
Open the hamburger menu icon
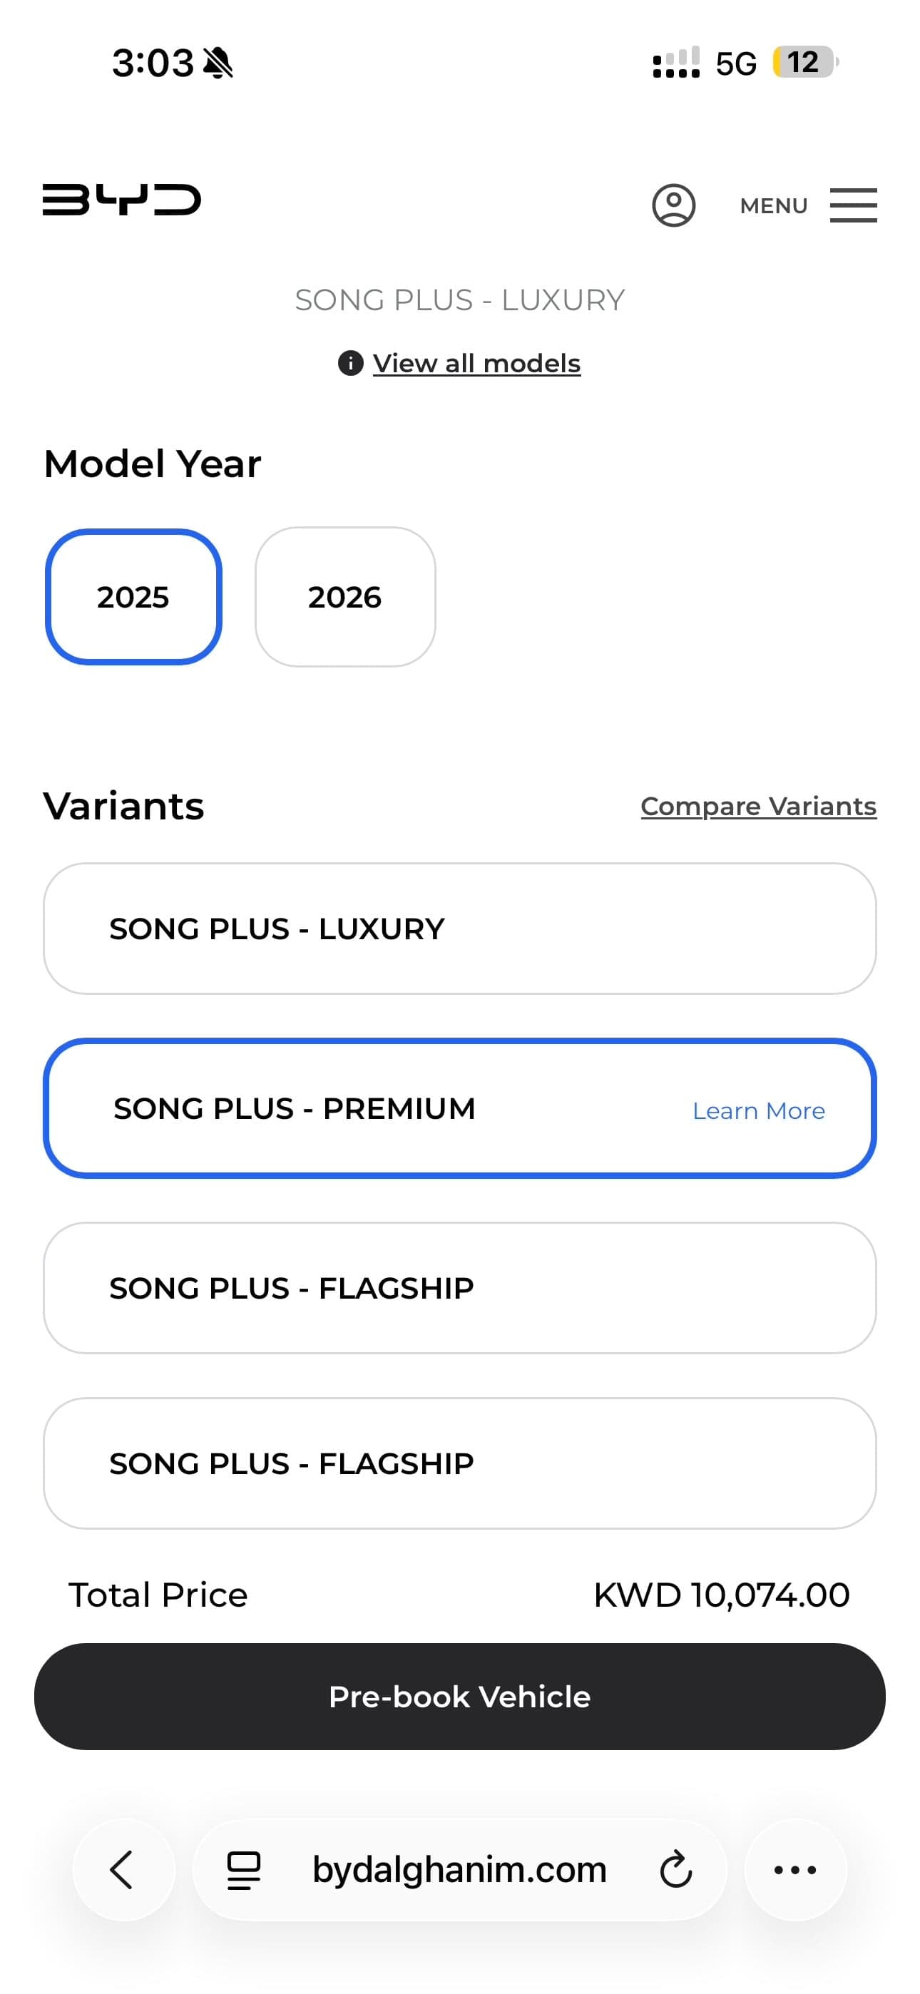853,205
